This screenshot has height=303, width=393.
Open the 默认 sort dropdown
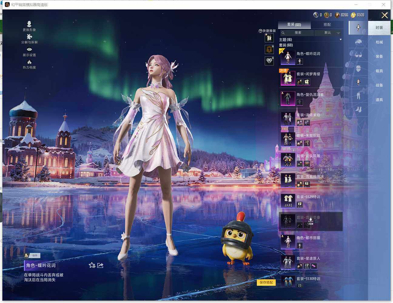coord(328,33)
